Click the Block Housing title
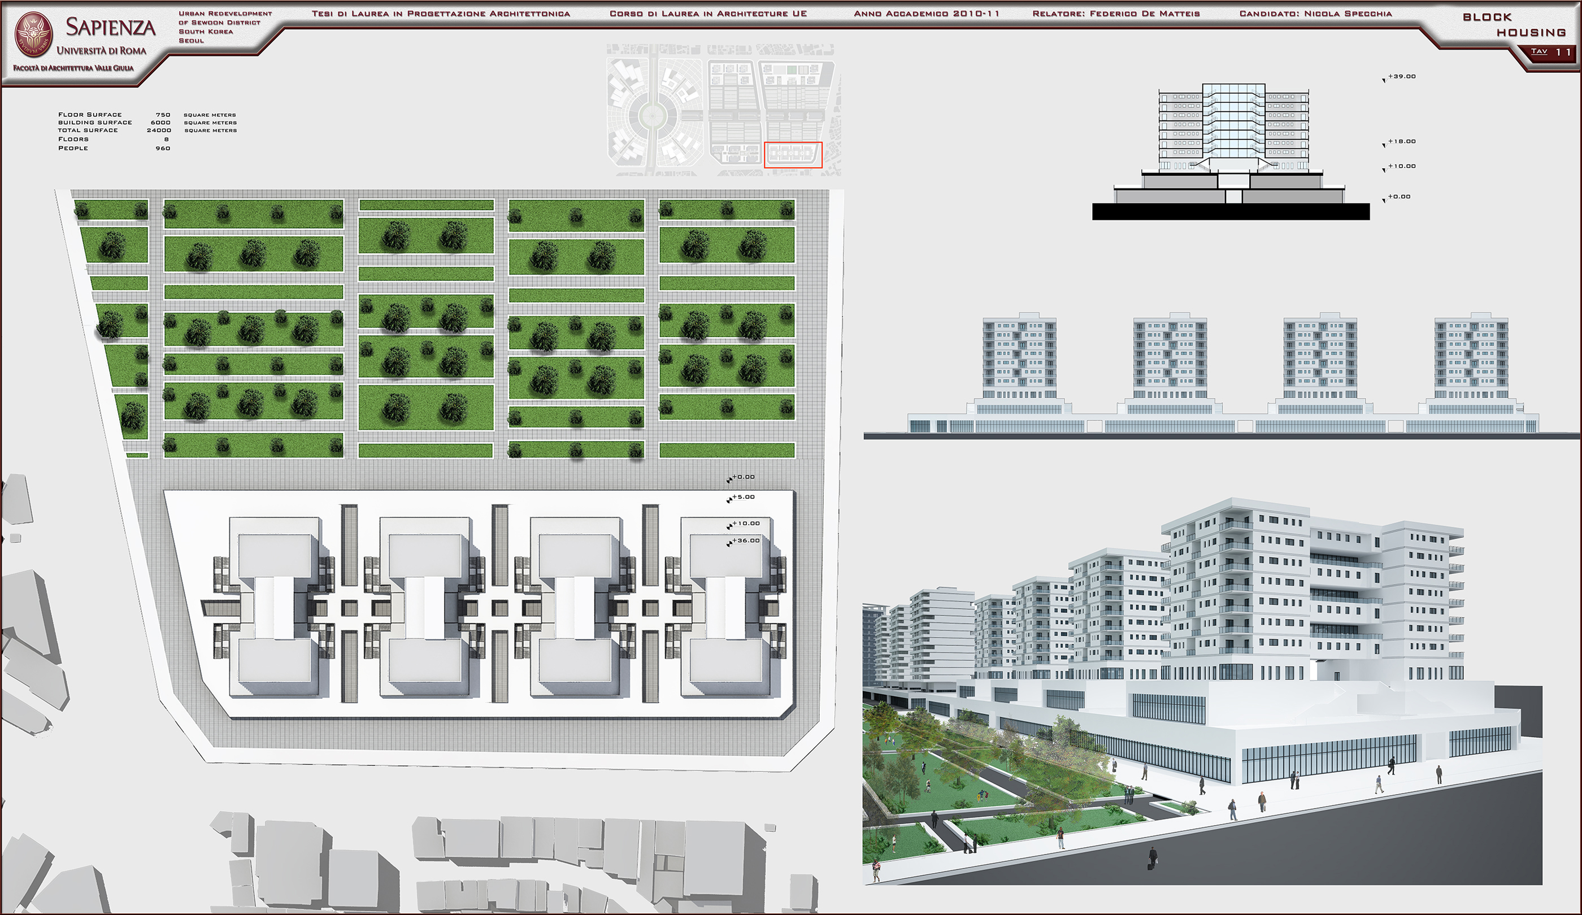 tap(1513, 25)
